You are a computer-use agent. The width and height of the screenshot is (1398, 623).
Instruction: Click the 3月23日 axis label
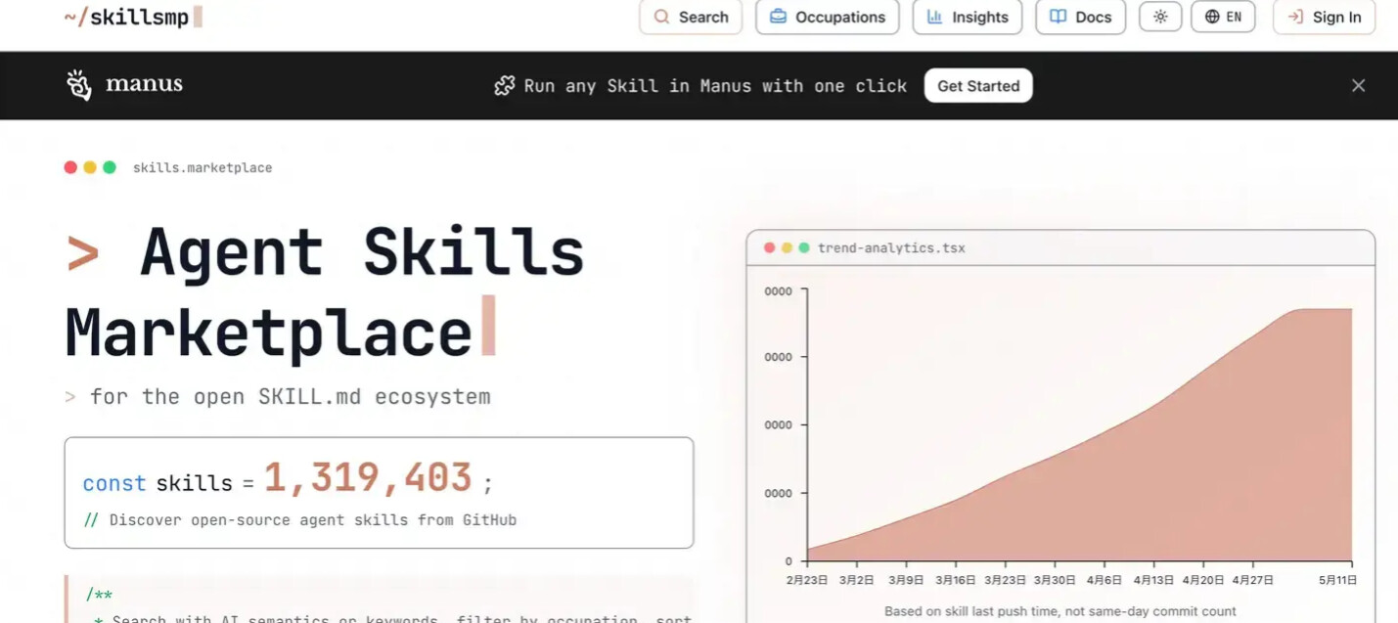(1005, 580)
